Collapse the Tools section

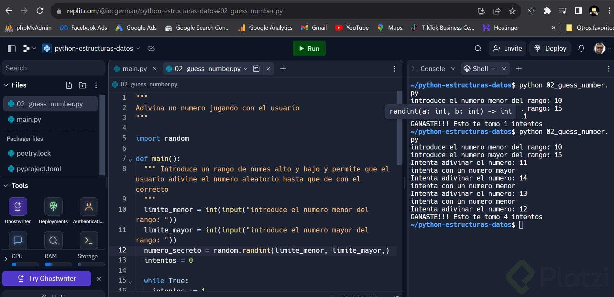(x=6, y=186)
